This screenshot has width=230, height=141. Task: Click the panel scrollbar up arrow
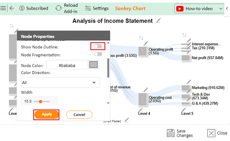[108, 43]
